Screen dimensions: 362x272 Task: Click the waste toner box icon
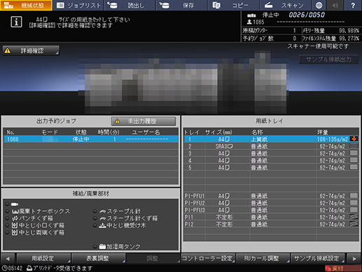15,212
